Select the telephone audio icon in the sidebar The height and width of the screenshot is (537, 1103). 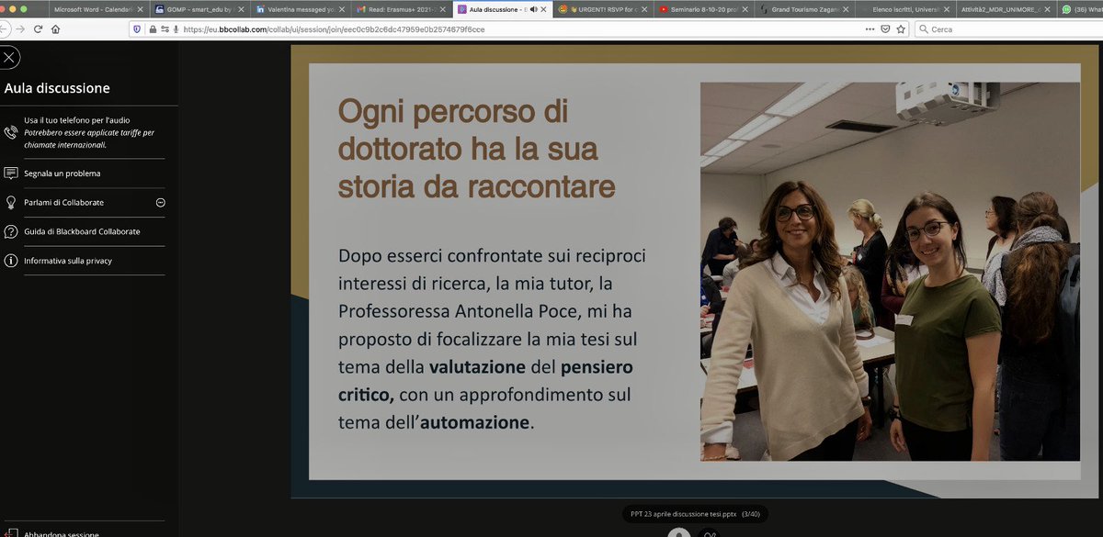click(x=9, y=134)
